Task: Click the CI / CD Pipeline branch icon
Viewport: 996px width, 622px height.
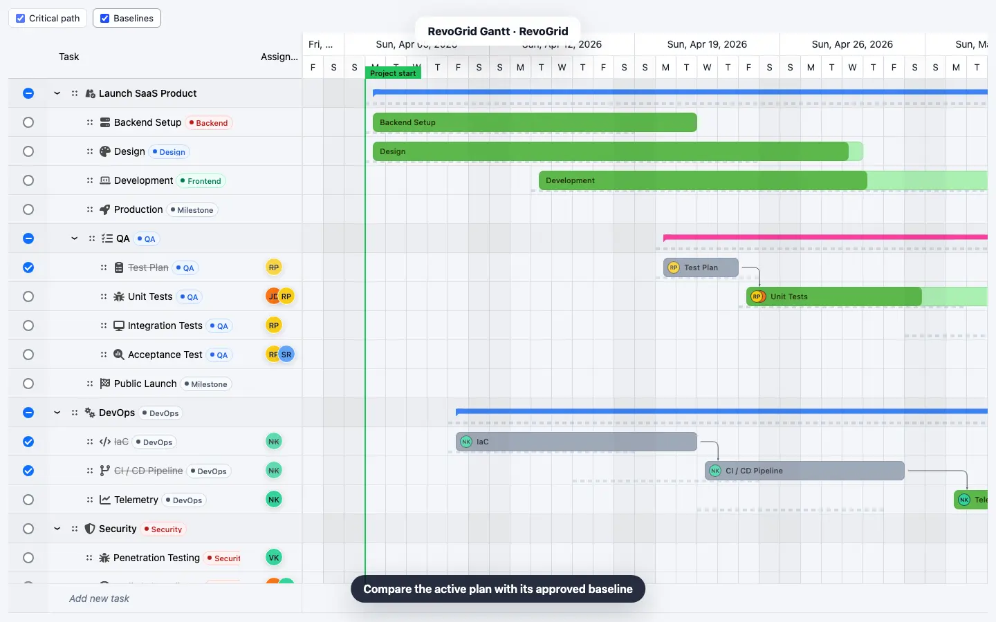Action: coord(105,471)
